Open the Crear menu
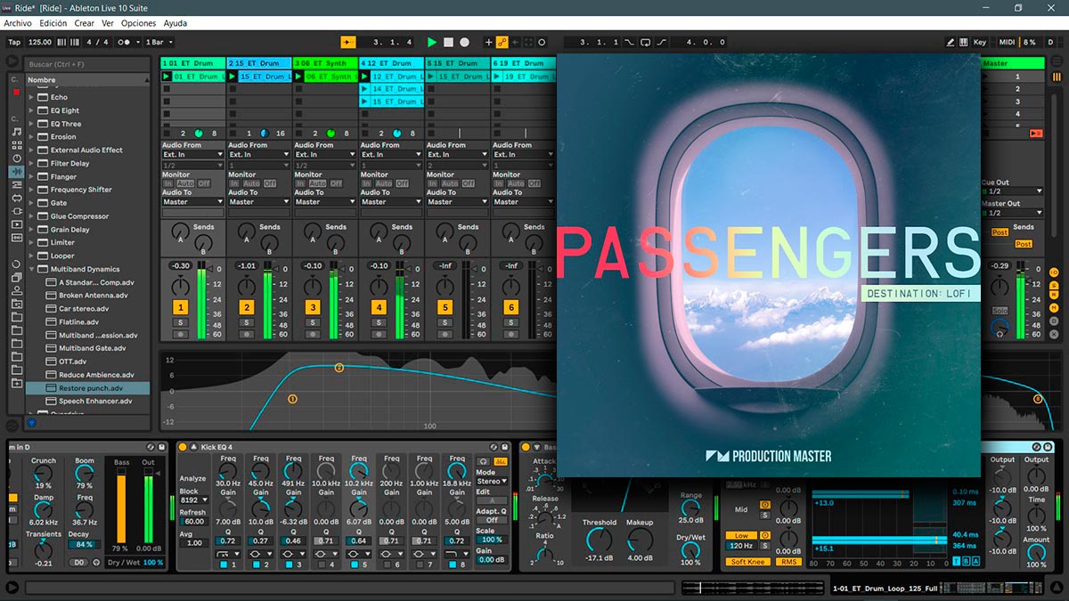 [x=85, y=23]
